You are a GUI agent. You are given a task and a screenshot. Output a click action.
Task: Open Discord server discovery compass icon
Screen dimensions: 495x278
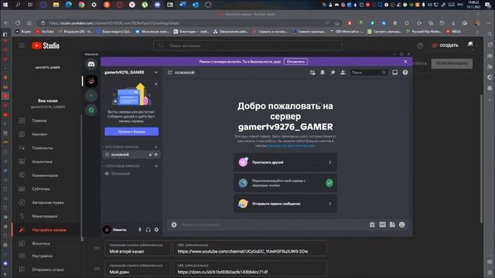[x=91, y=110]
